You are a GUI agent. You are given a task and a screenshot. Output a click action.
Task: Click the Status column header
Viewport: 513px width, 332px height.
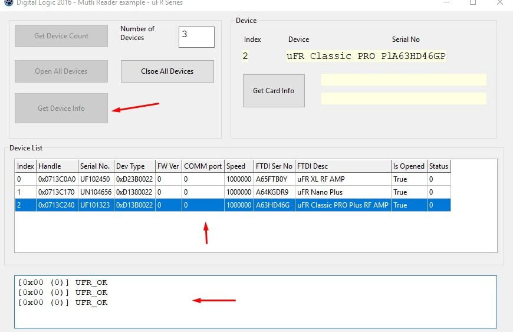(439, 166)
